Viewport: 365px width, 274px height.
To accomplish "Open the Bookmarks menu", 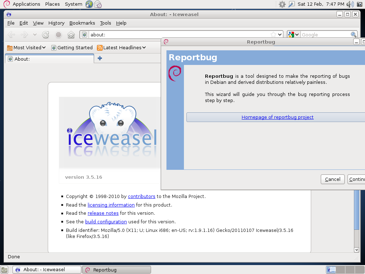I will [82, 23].
